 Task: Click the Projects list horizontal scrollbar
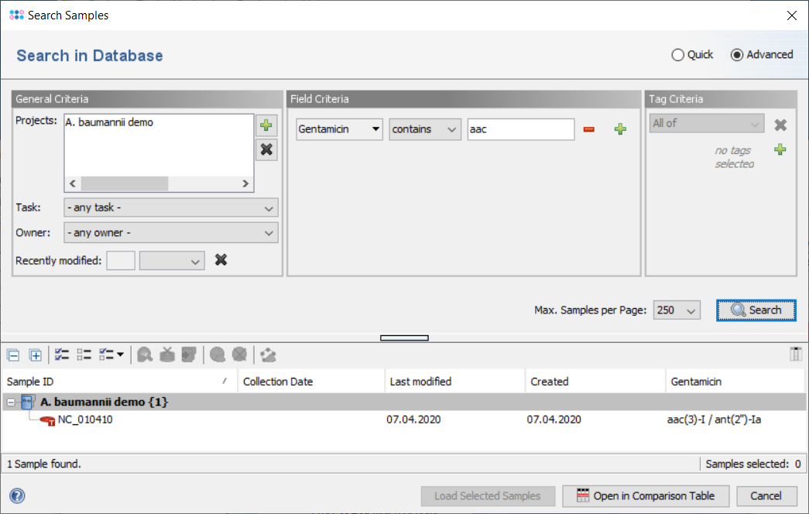coord(124,183)
